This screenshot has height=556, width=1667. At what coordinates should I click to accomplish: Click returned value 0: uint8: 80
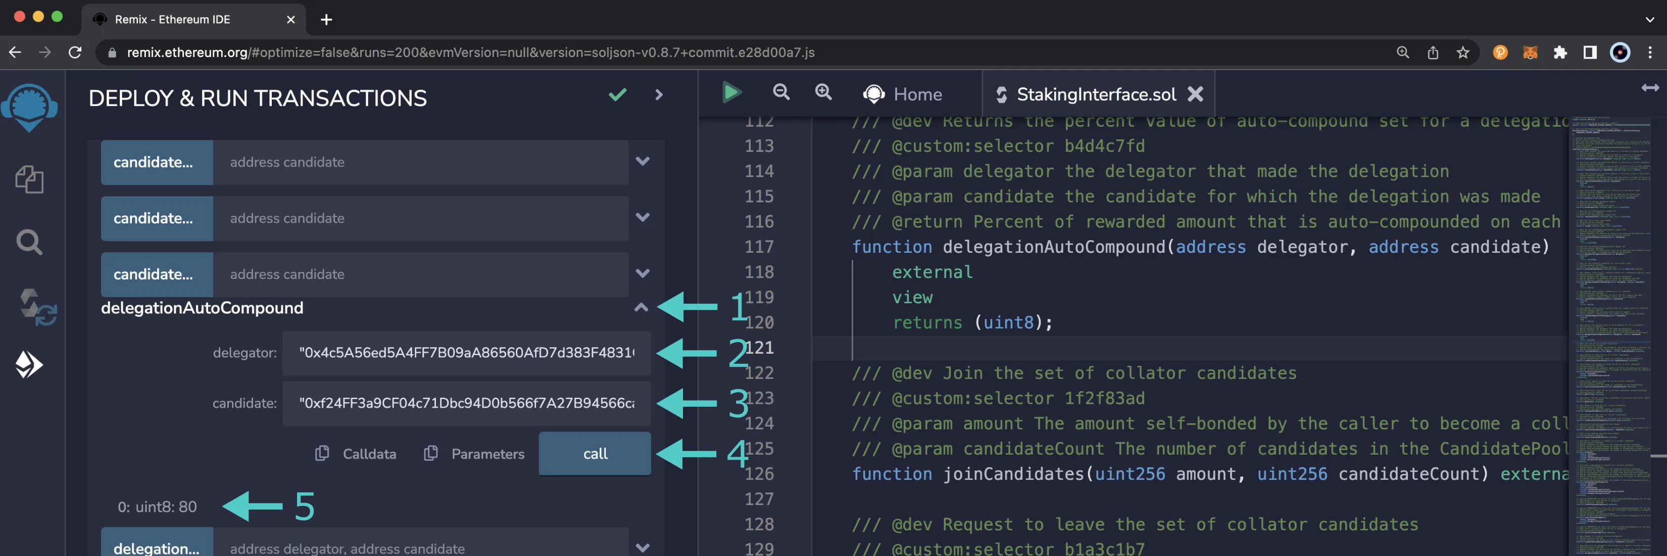(157, 506)
